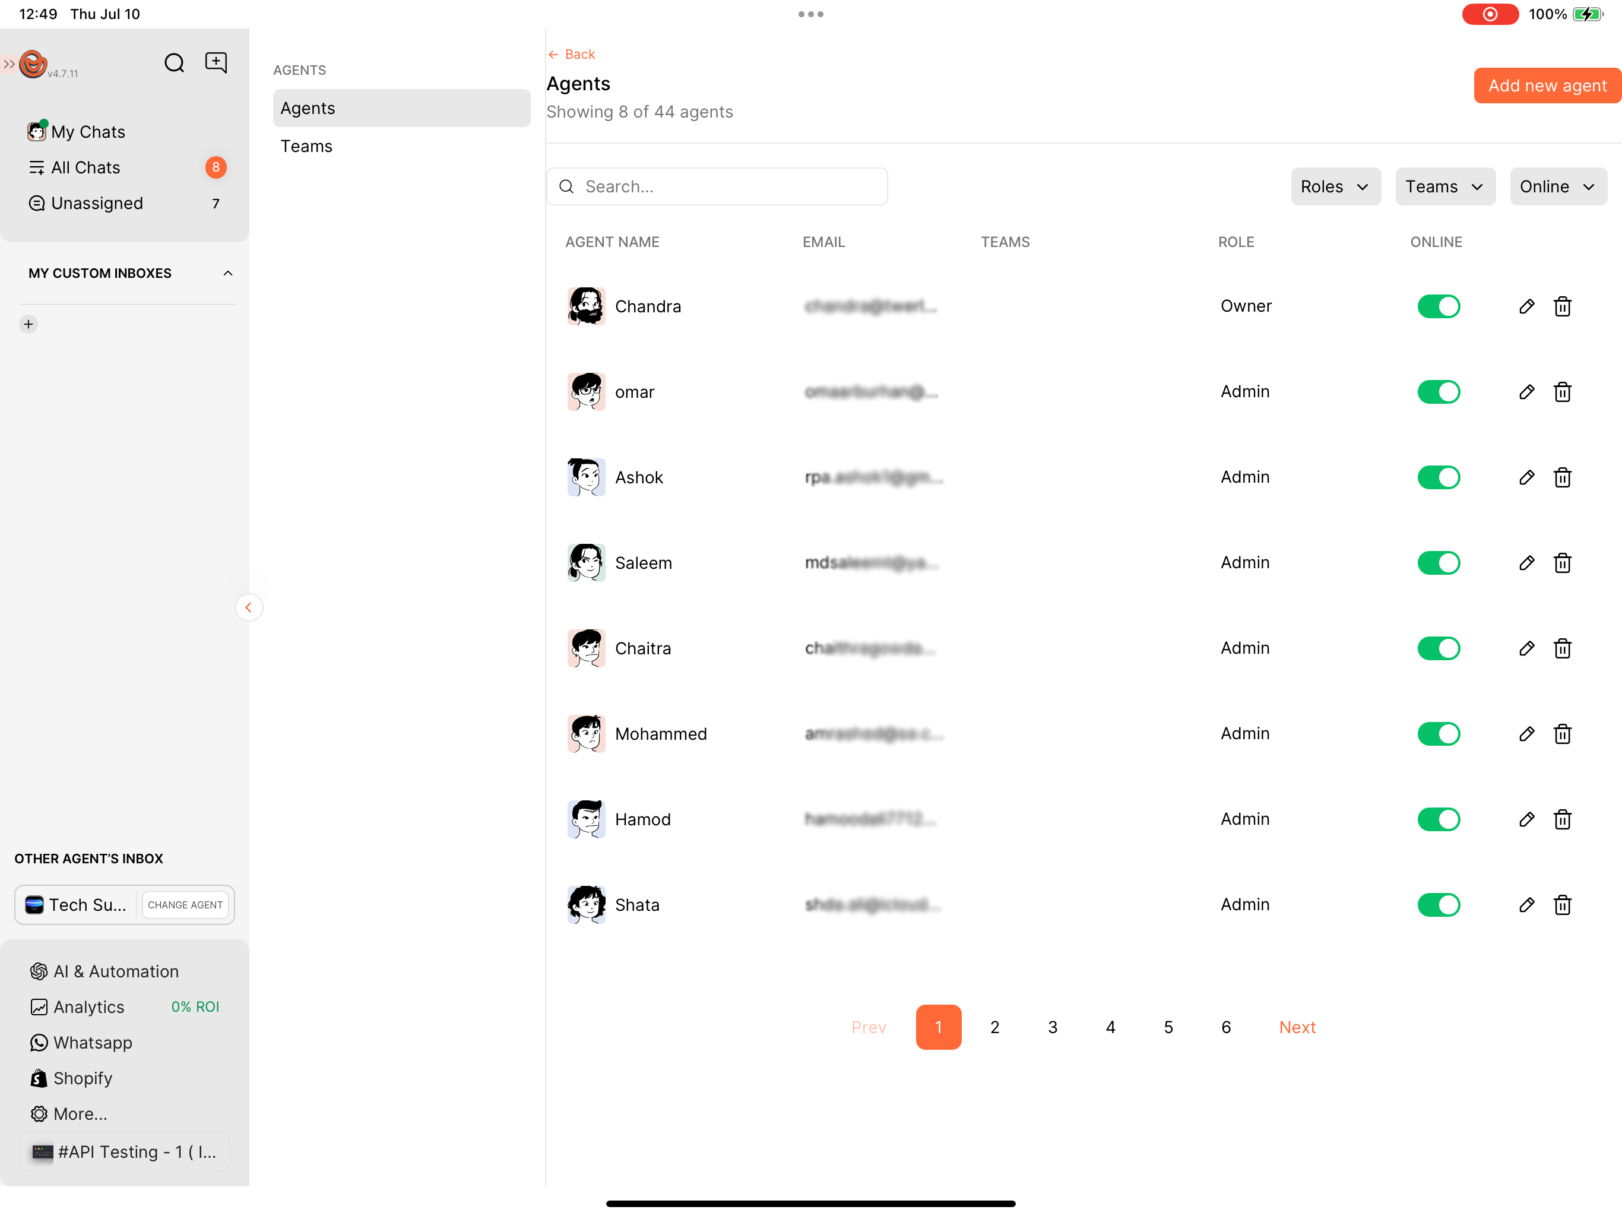The width and height of the screenshot is (1622, 1216).
Task: Collapse the sidebar with orange chevron
Action: (x=249, y=607)
